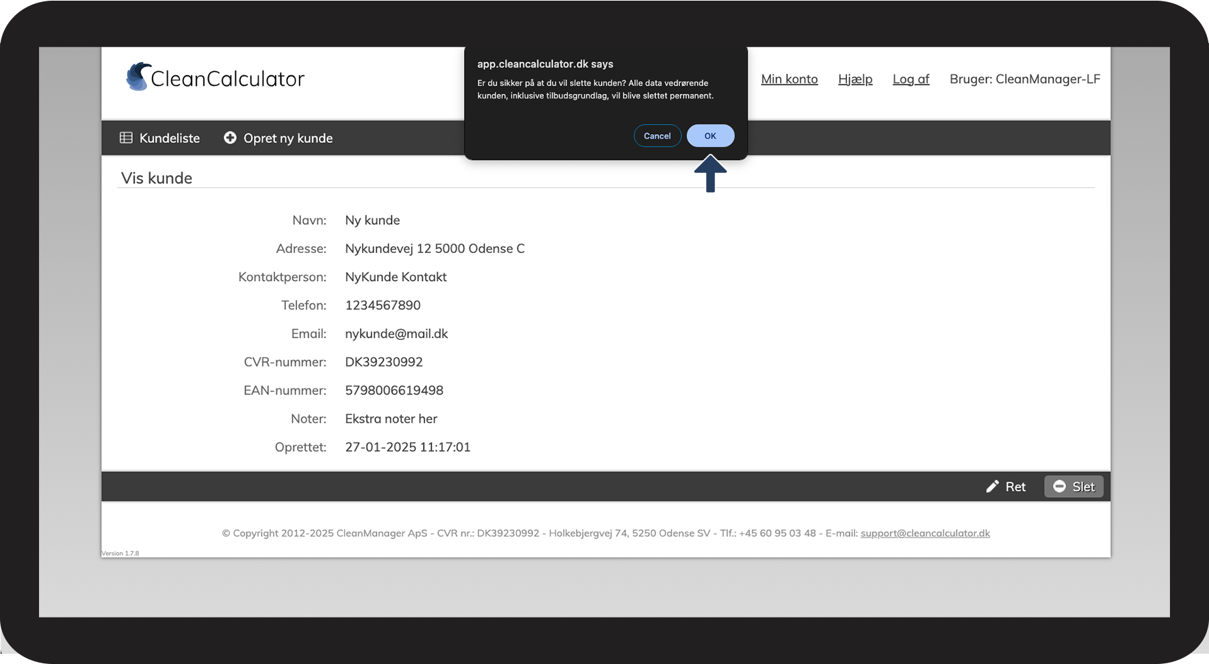Click the CleanCalculator logo
The width and height of the screenshot is (1209, 664).
click(x=215, y=78)
